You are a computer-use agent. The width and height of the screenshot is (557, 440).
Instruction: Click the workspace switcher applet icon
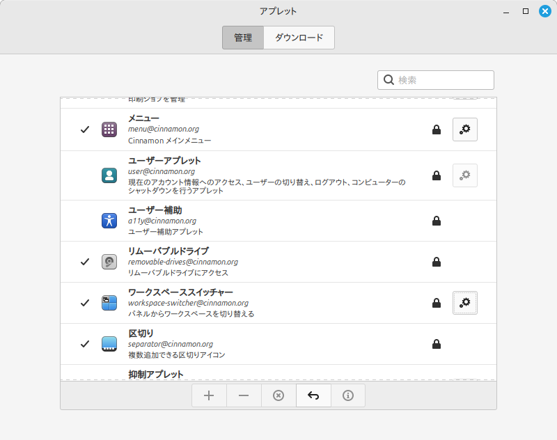tap(109, 303)
